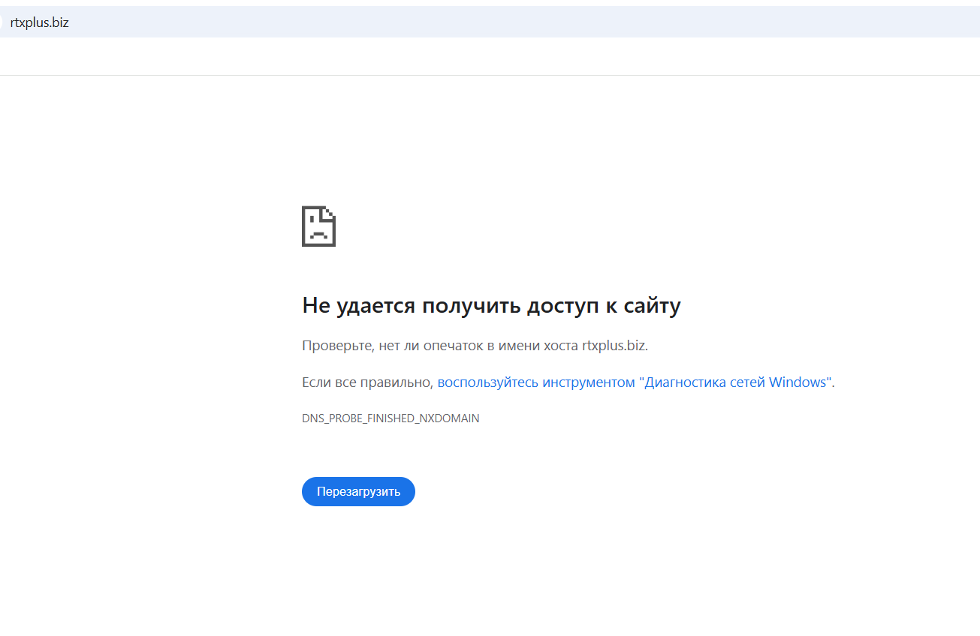The image size is (980, 636).
Task: Click the center of the Перезагрузить button label
Action: 358,491
